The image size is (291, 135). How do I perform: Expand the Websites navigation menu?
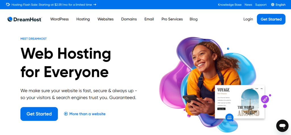click(106, 19)
